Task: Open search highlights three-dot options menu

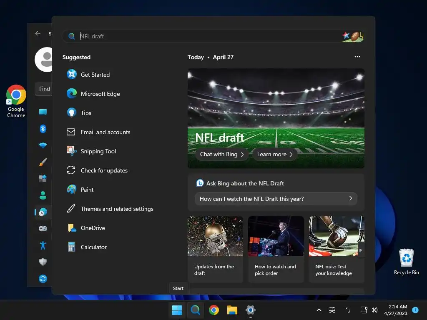Action: point(357,57)
